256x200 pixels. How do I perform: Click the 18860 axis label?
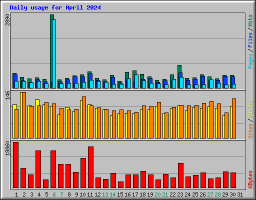click(x=7, y=148)
